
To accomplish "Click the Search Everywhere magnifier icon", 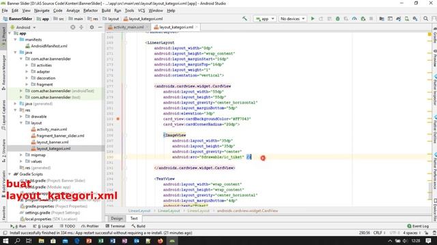I will point(425,18).
